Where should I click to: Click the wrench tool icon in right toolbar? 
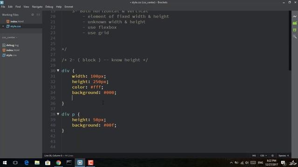(x=295, y=37)
